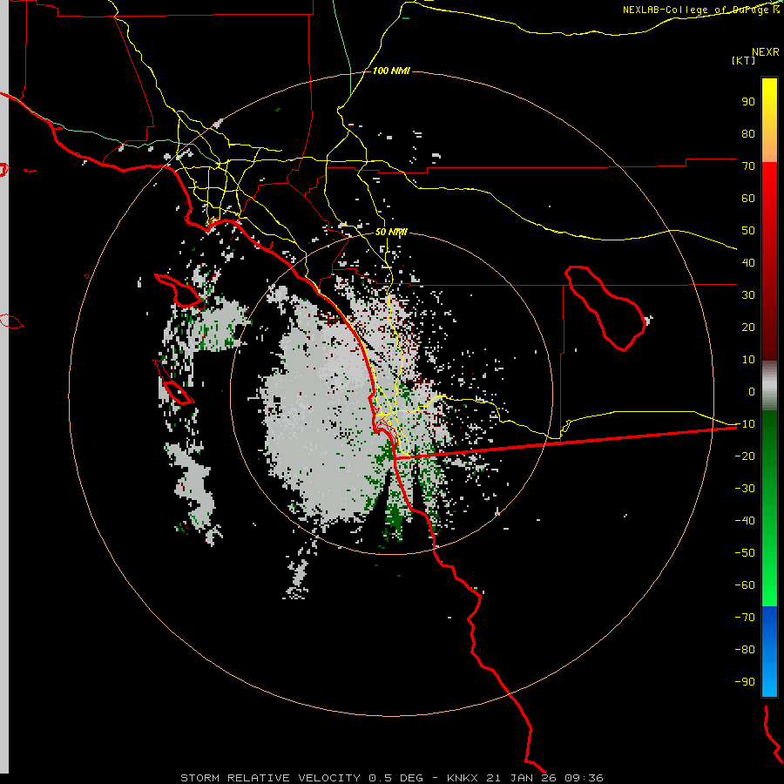
Task: Select the -80 knot scale label
Action: 745,650
